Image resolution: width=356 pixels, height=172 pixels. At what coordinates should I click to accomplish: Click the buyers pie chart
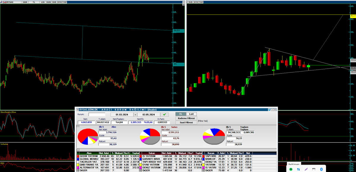coord(87,137)
